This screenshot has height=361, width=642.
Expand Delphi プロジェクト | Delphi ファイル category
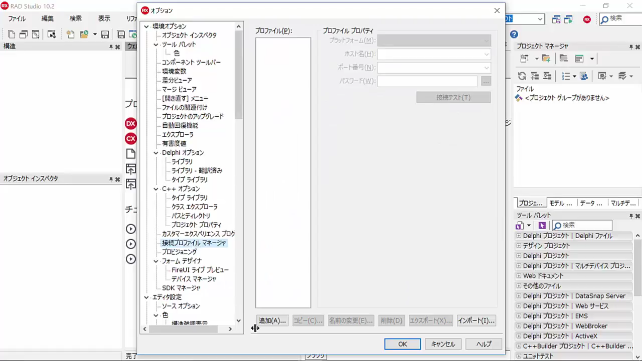coord(519,236)
